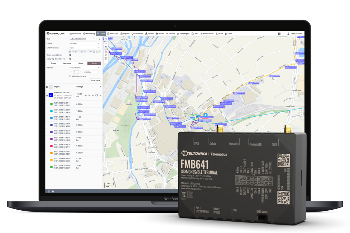Screen dimensions: 350x233
Task: Select the trip starting 31.01.2023 18:02:40
Action: 74,167
